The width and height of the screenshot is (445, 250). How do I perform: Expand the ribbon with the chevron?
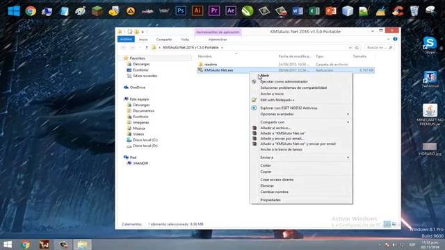[388, 39]
